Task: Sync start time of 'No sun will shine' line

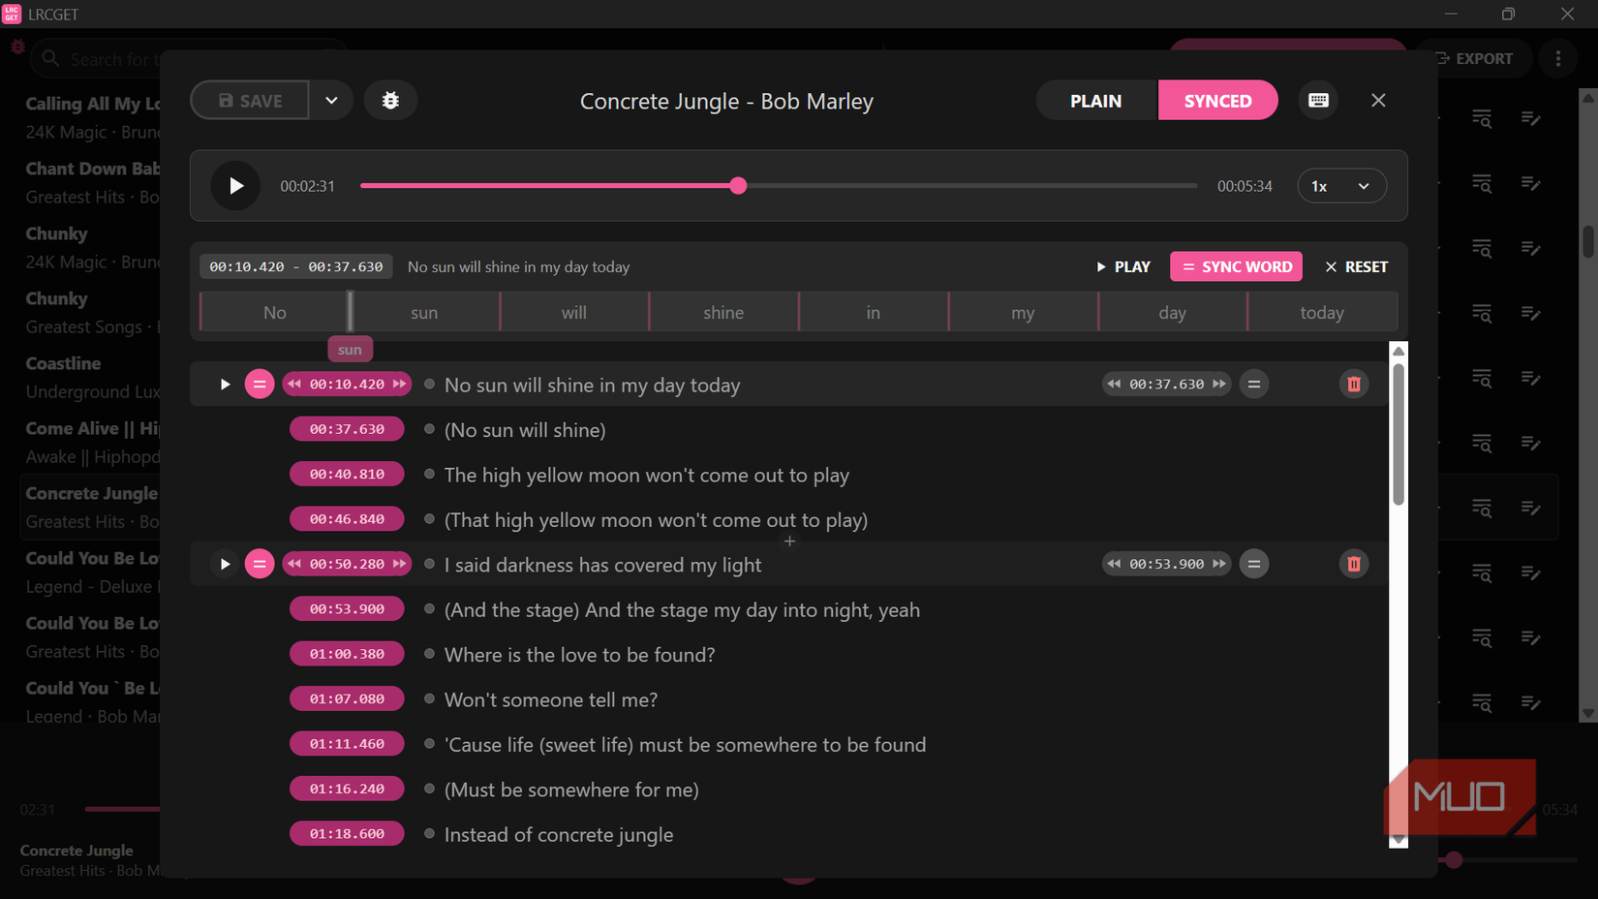Action: click(x=260, y=385)
